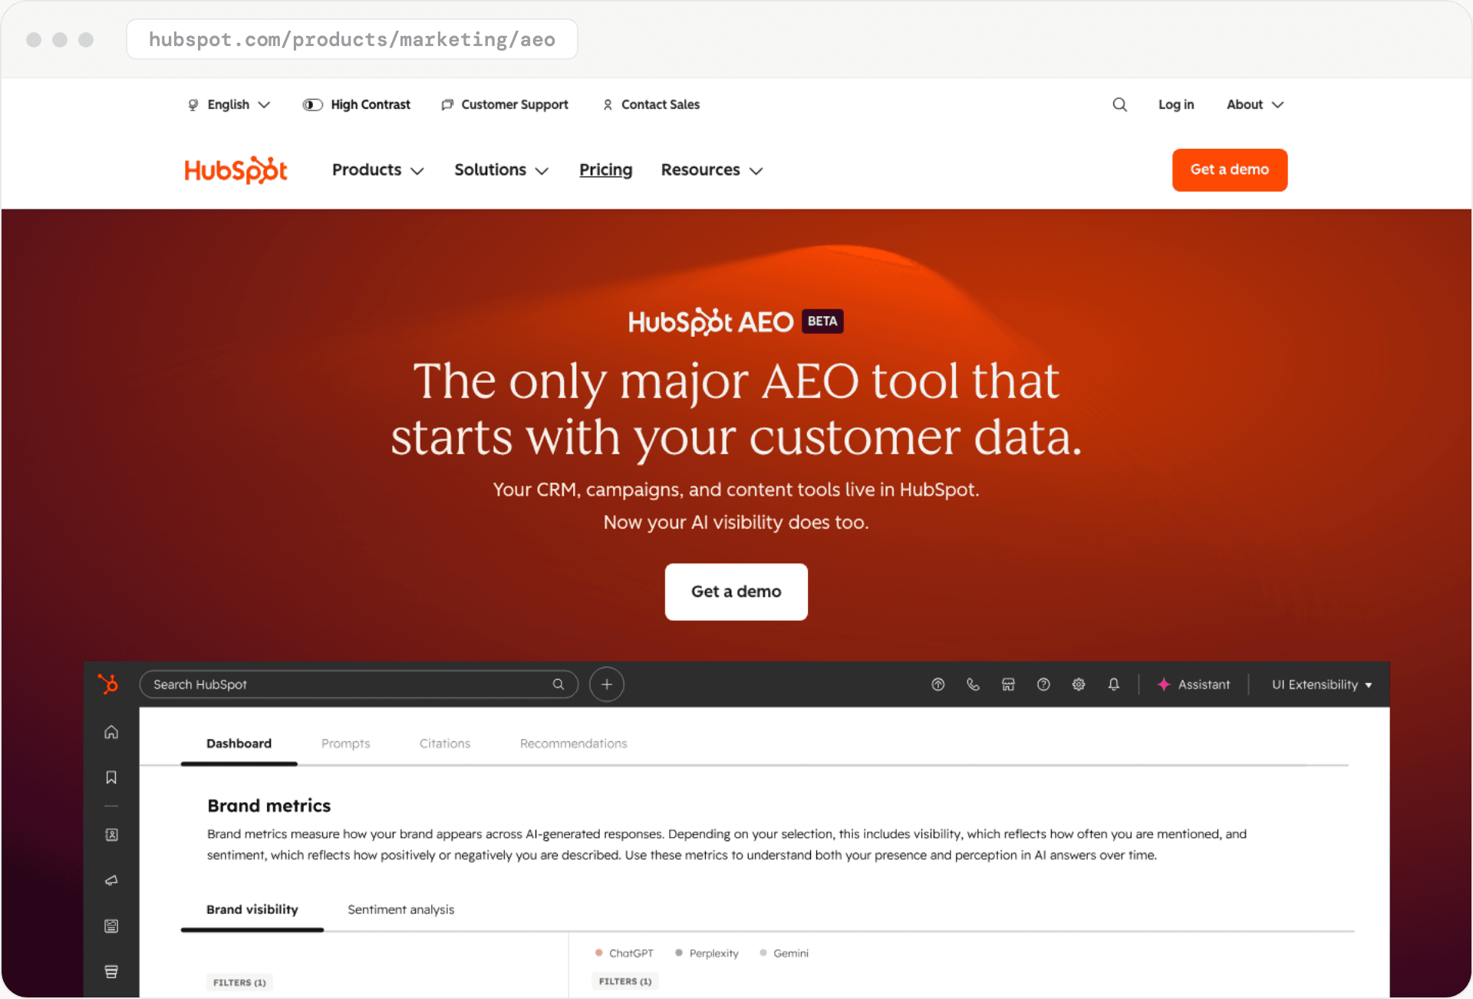The height and width of the screenshot is (999, 1473).
Task: Open the Pricing link
Action: [605, 170]
